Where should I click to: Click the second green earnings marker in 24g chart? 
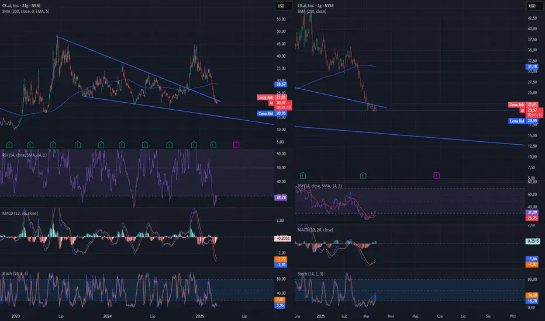pyautogui.click(x=30, y=145)
